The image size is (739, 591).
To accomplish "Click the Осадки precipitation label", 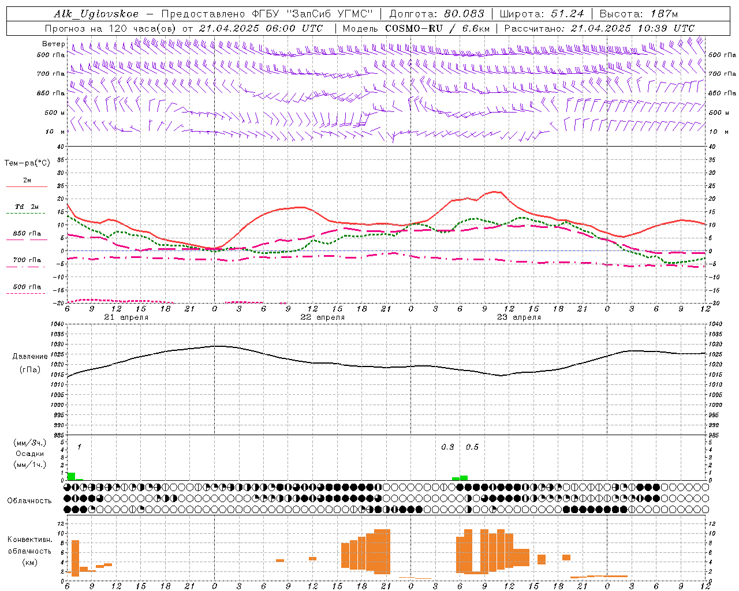I will click(30, 454).
